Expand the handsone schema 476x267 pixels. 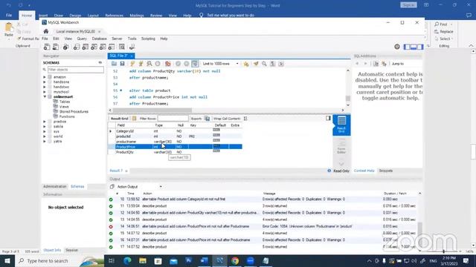[45, 82]
